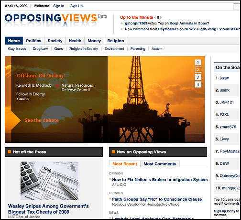
Task: Read How to Fix Nation's Broken Immigration System
Action: pyautogui.click(x=160, y=180)
